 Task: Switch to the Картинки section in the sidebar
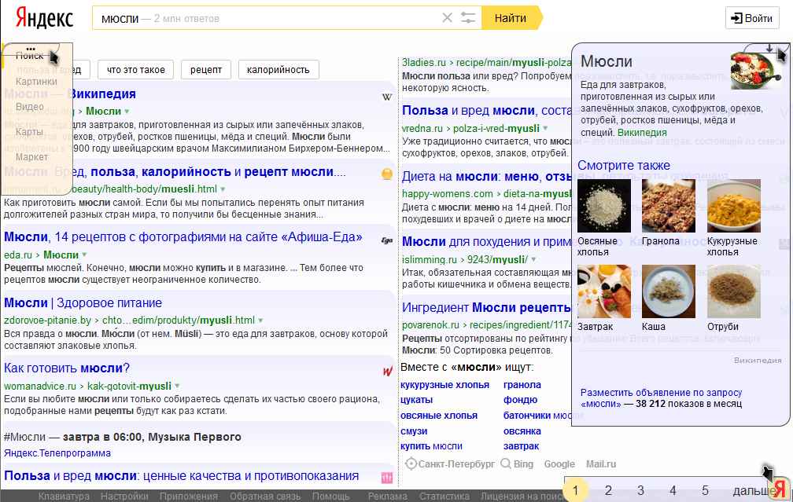37,81
